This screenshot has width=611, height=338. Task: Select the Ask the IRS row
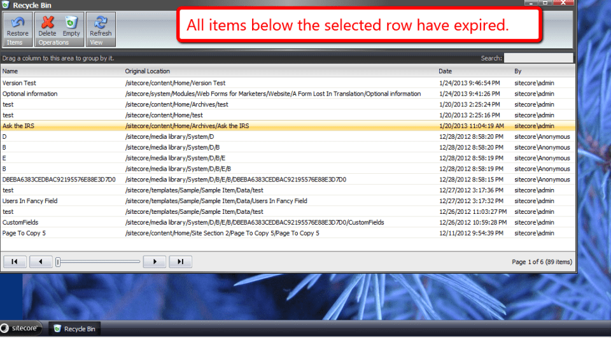pyautogui.click(x=18, y=126)
